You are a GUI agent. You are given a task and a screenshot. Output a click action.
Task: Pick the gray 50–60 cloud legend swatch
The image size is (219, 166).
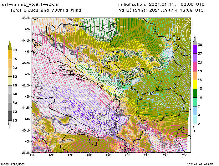point(10,98)
